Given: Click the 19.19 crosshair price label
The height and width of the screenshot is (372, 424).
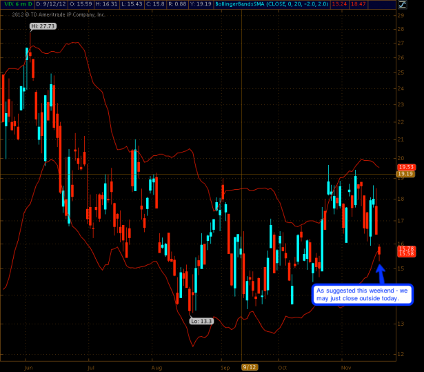Looking at the screenshot, I should [405, 174].
